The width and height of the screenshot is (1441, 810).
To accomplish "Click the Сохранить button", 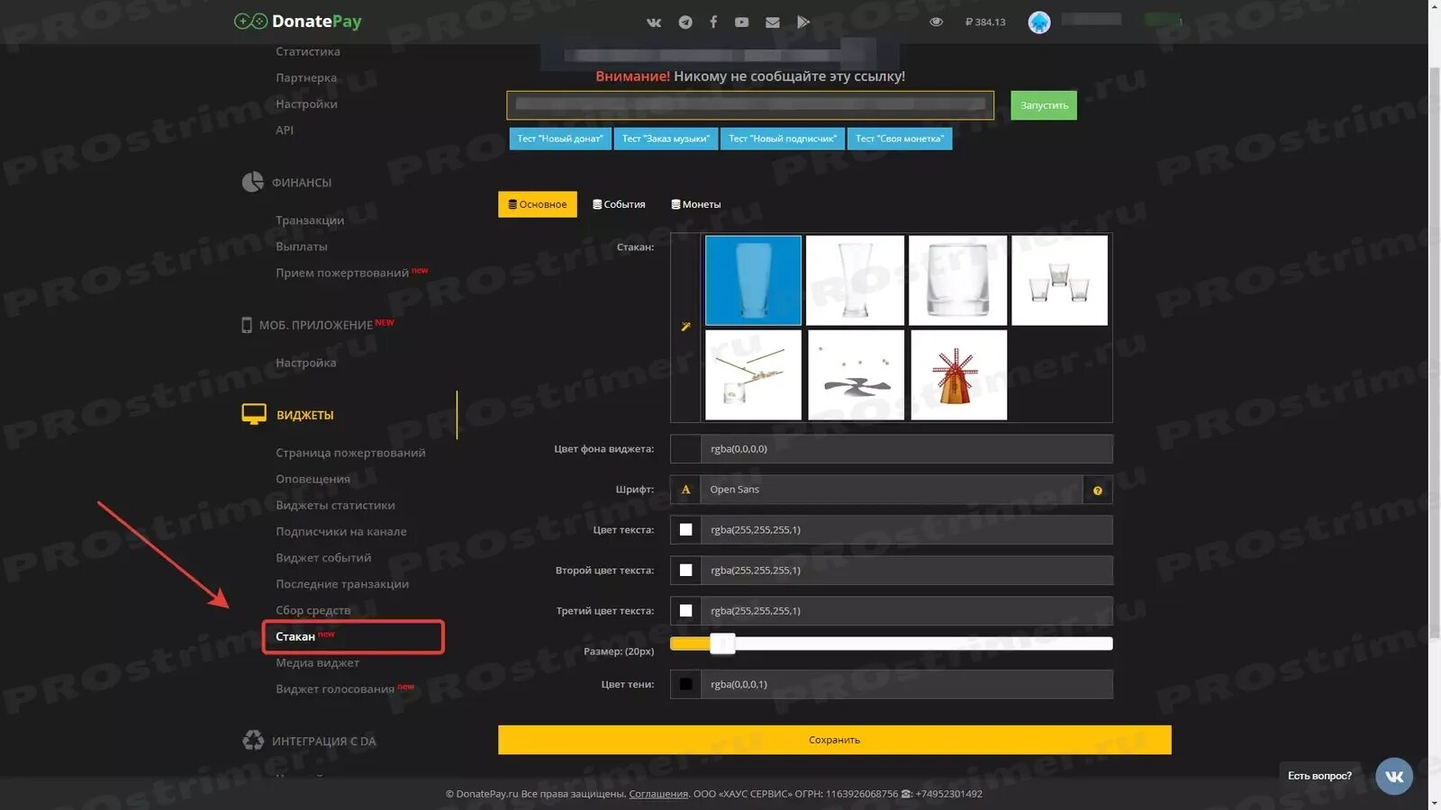I will click(x=835, y=740).
